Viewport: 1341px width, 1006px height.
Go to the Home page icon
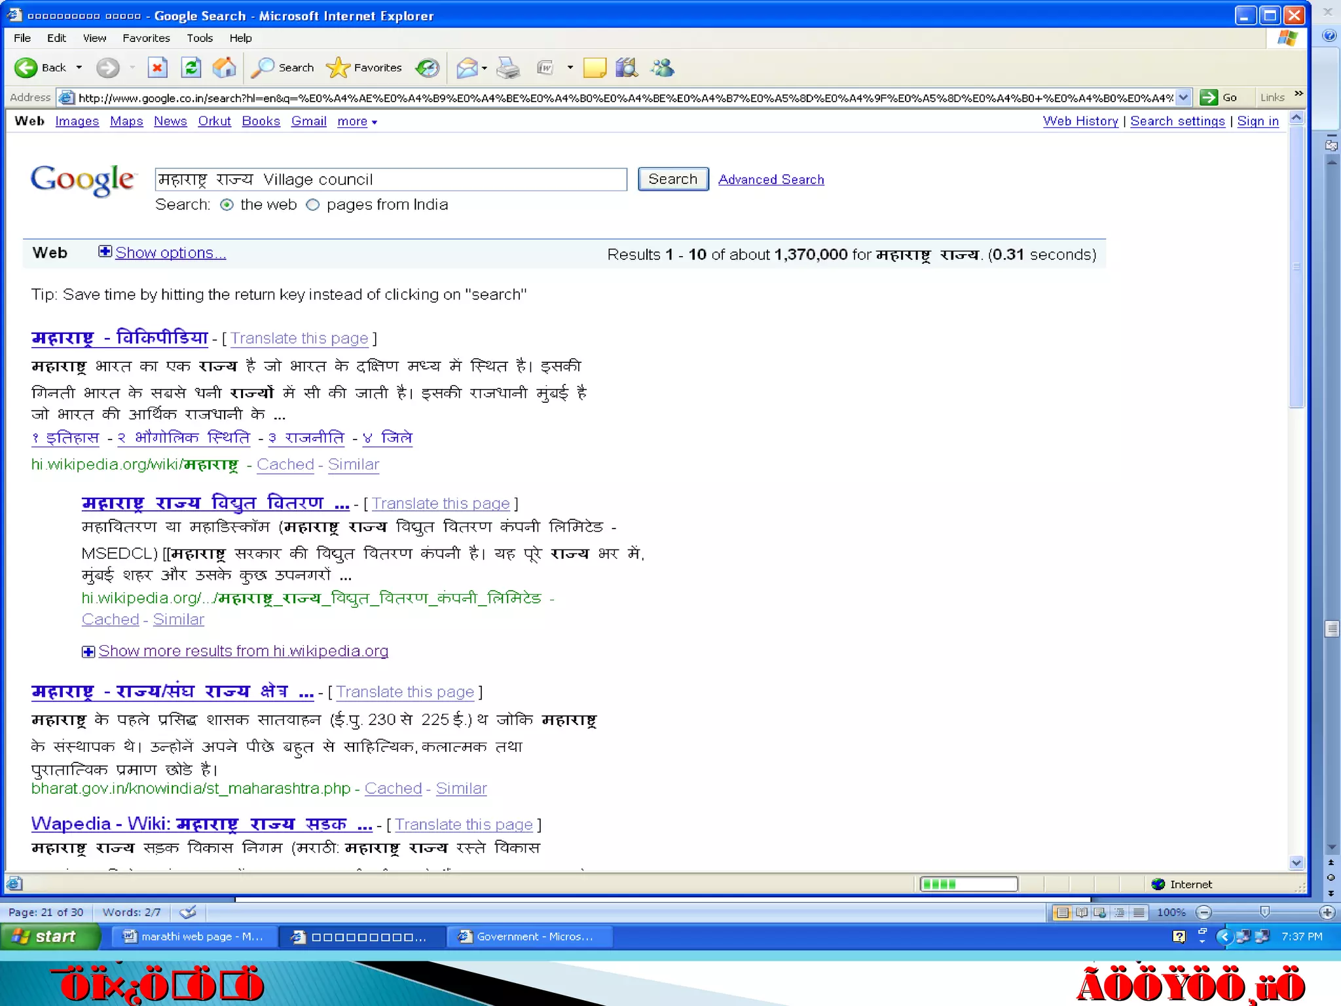click(x=224, y=67)
